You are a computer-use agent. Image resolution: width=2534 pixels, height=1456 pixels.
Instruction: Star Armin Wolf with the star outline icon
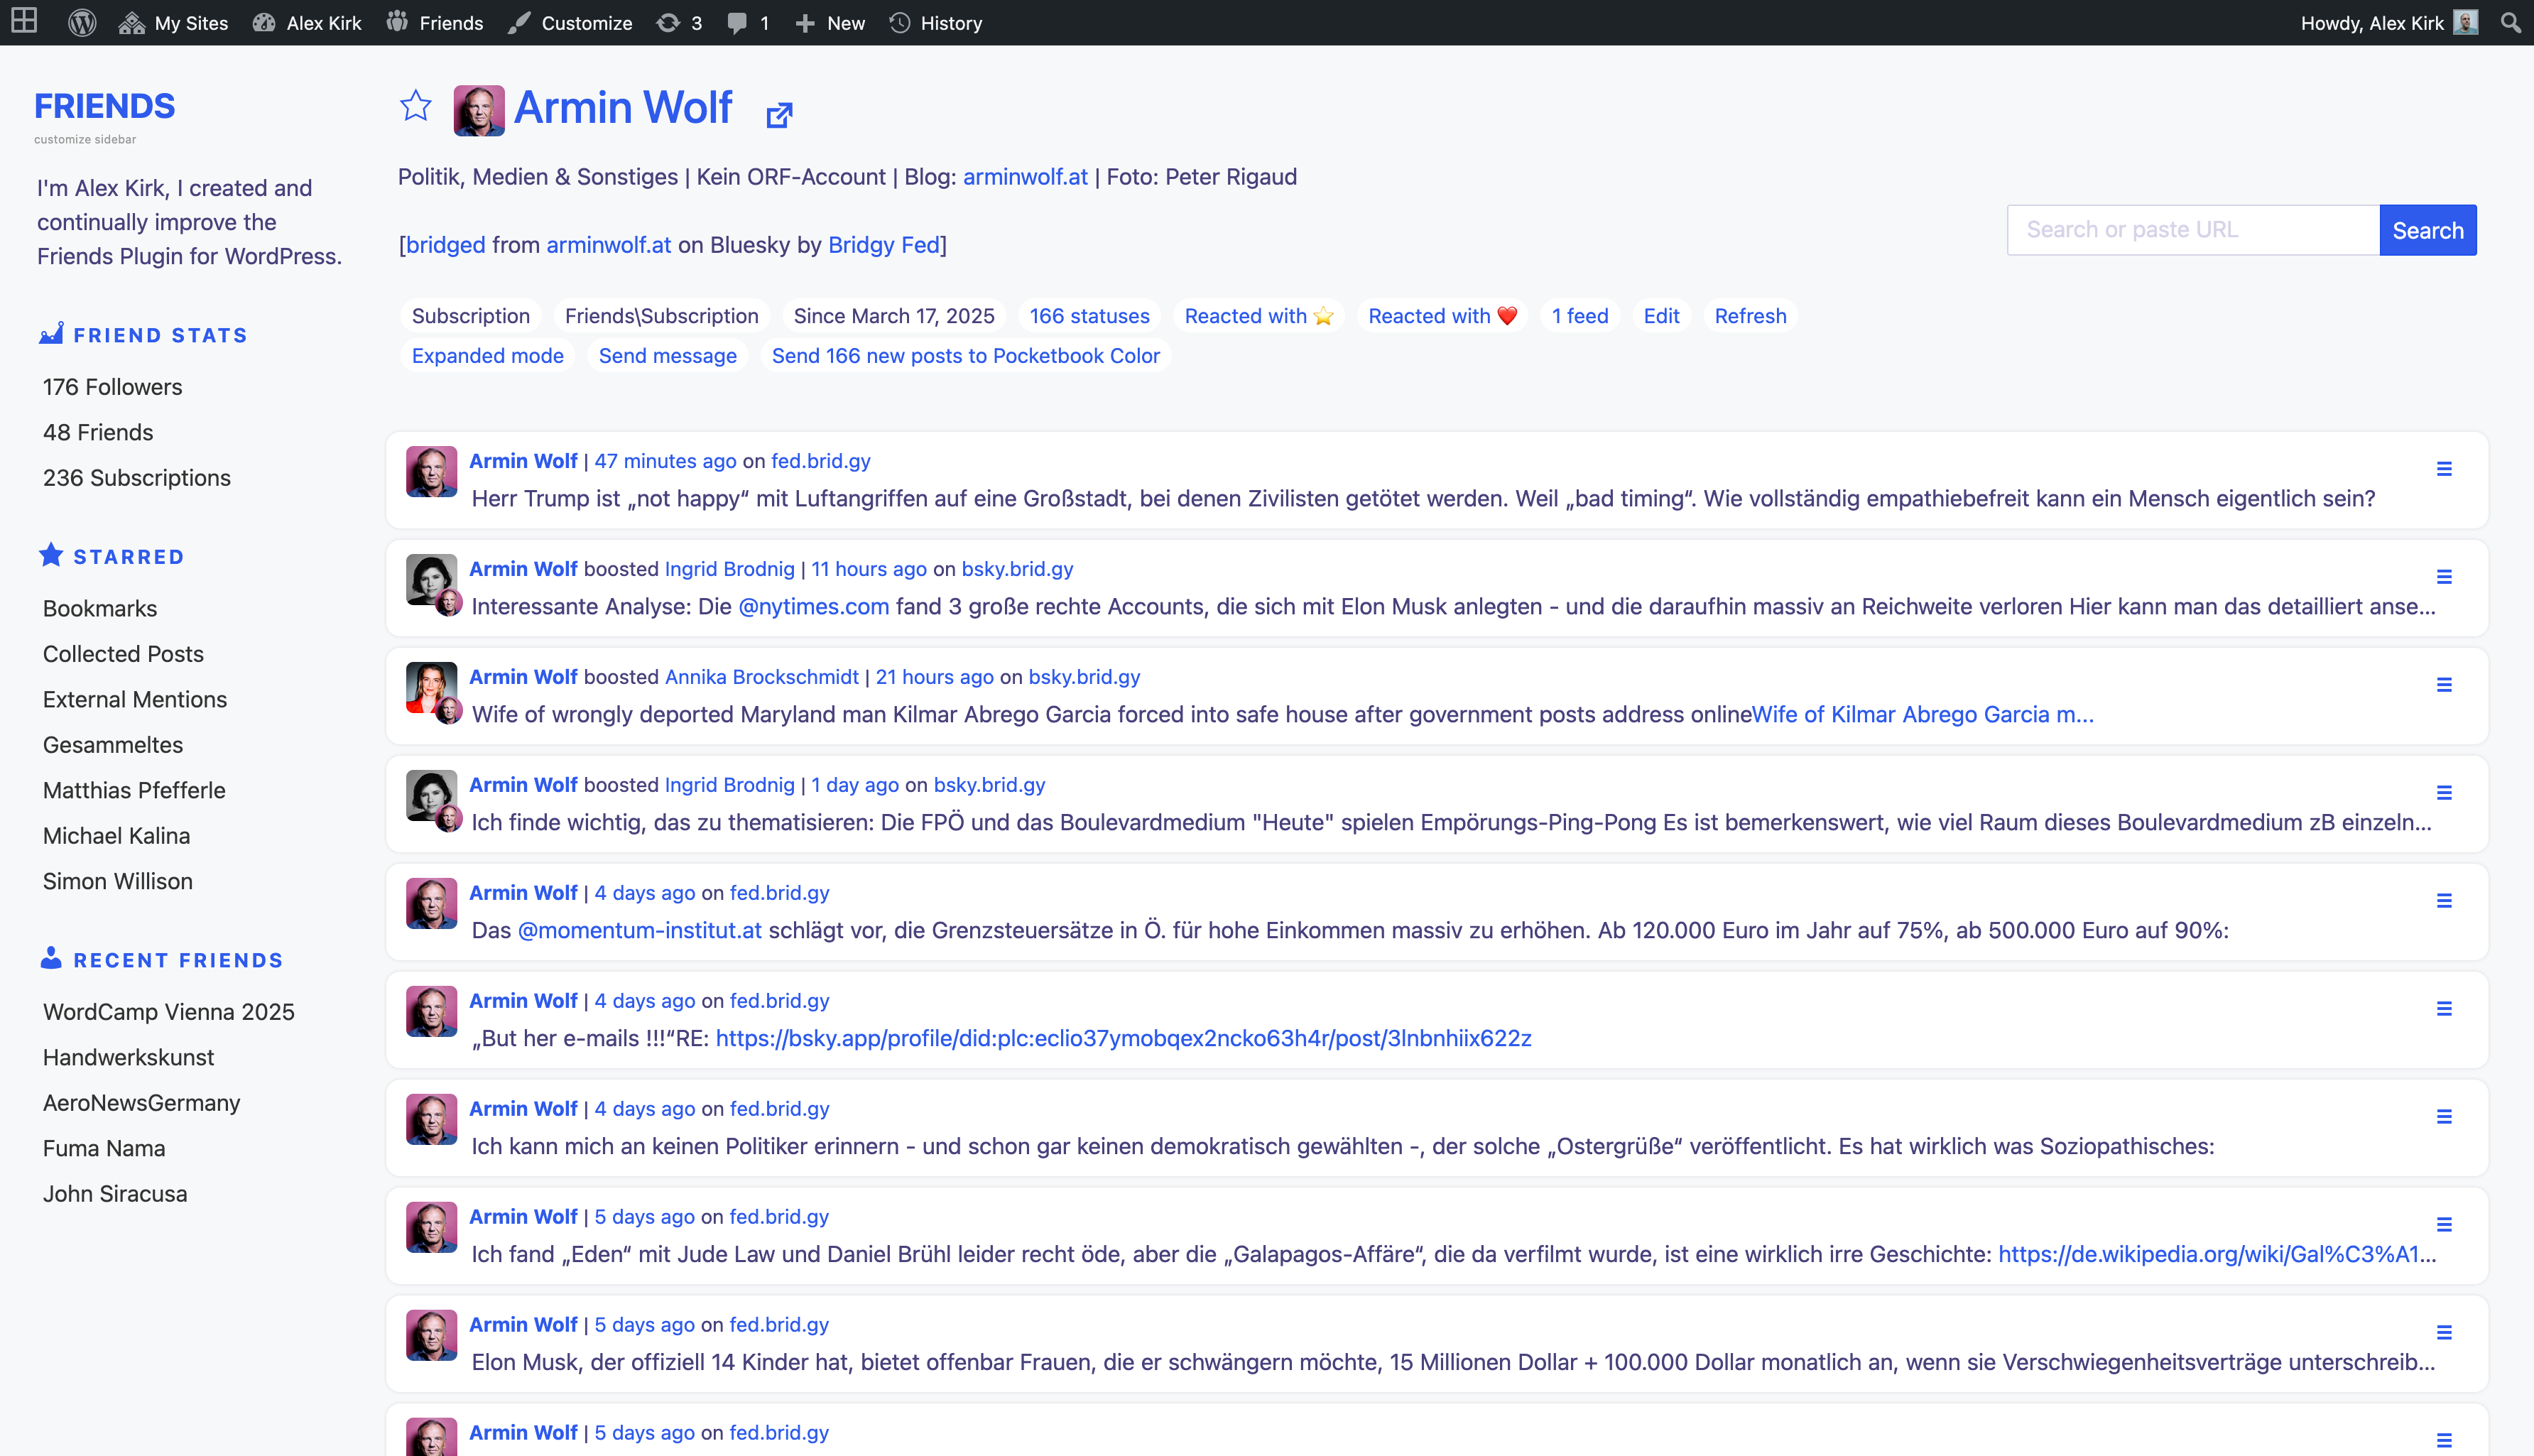point(415,106)
